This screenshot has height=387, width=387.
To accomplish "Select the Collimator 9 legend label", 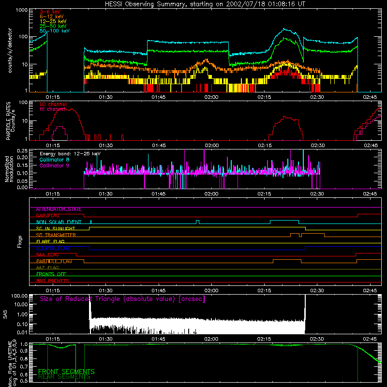I will tap(54, 165).
